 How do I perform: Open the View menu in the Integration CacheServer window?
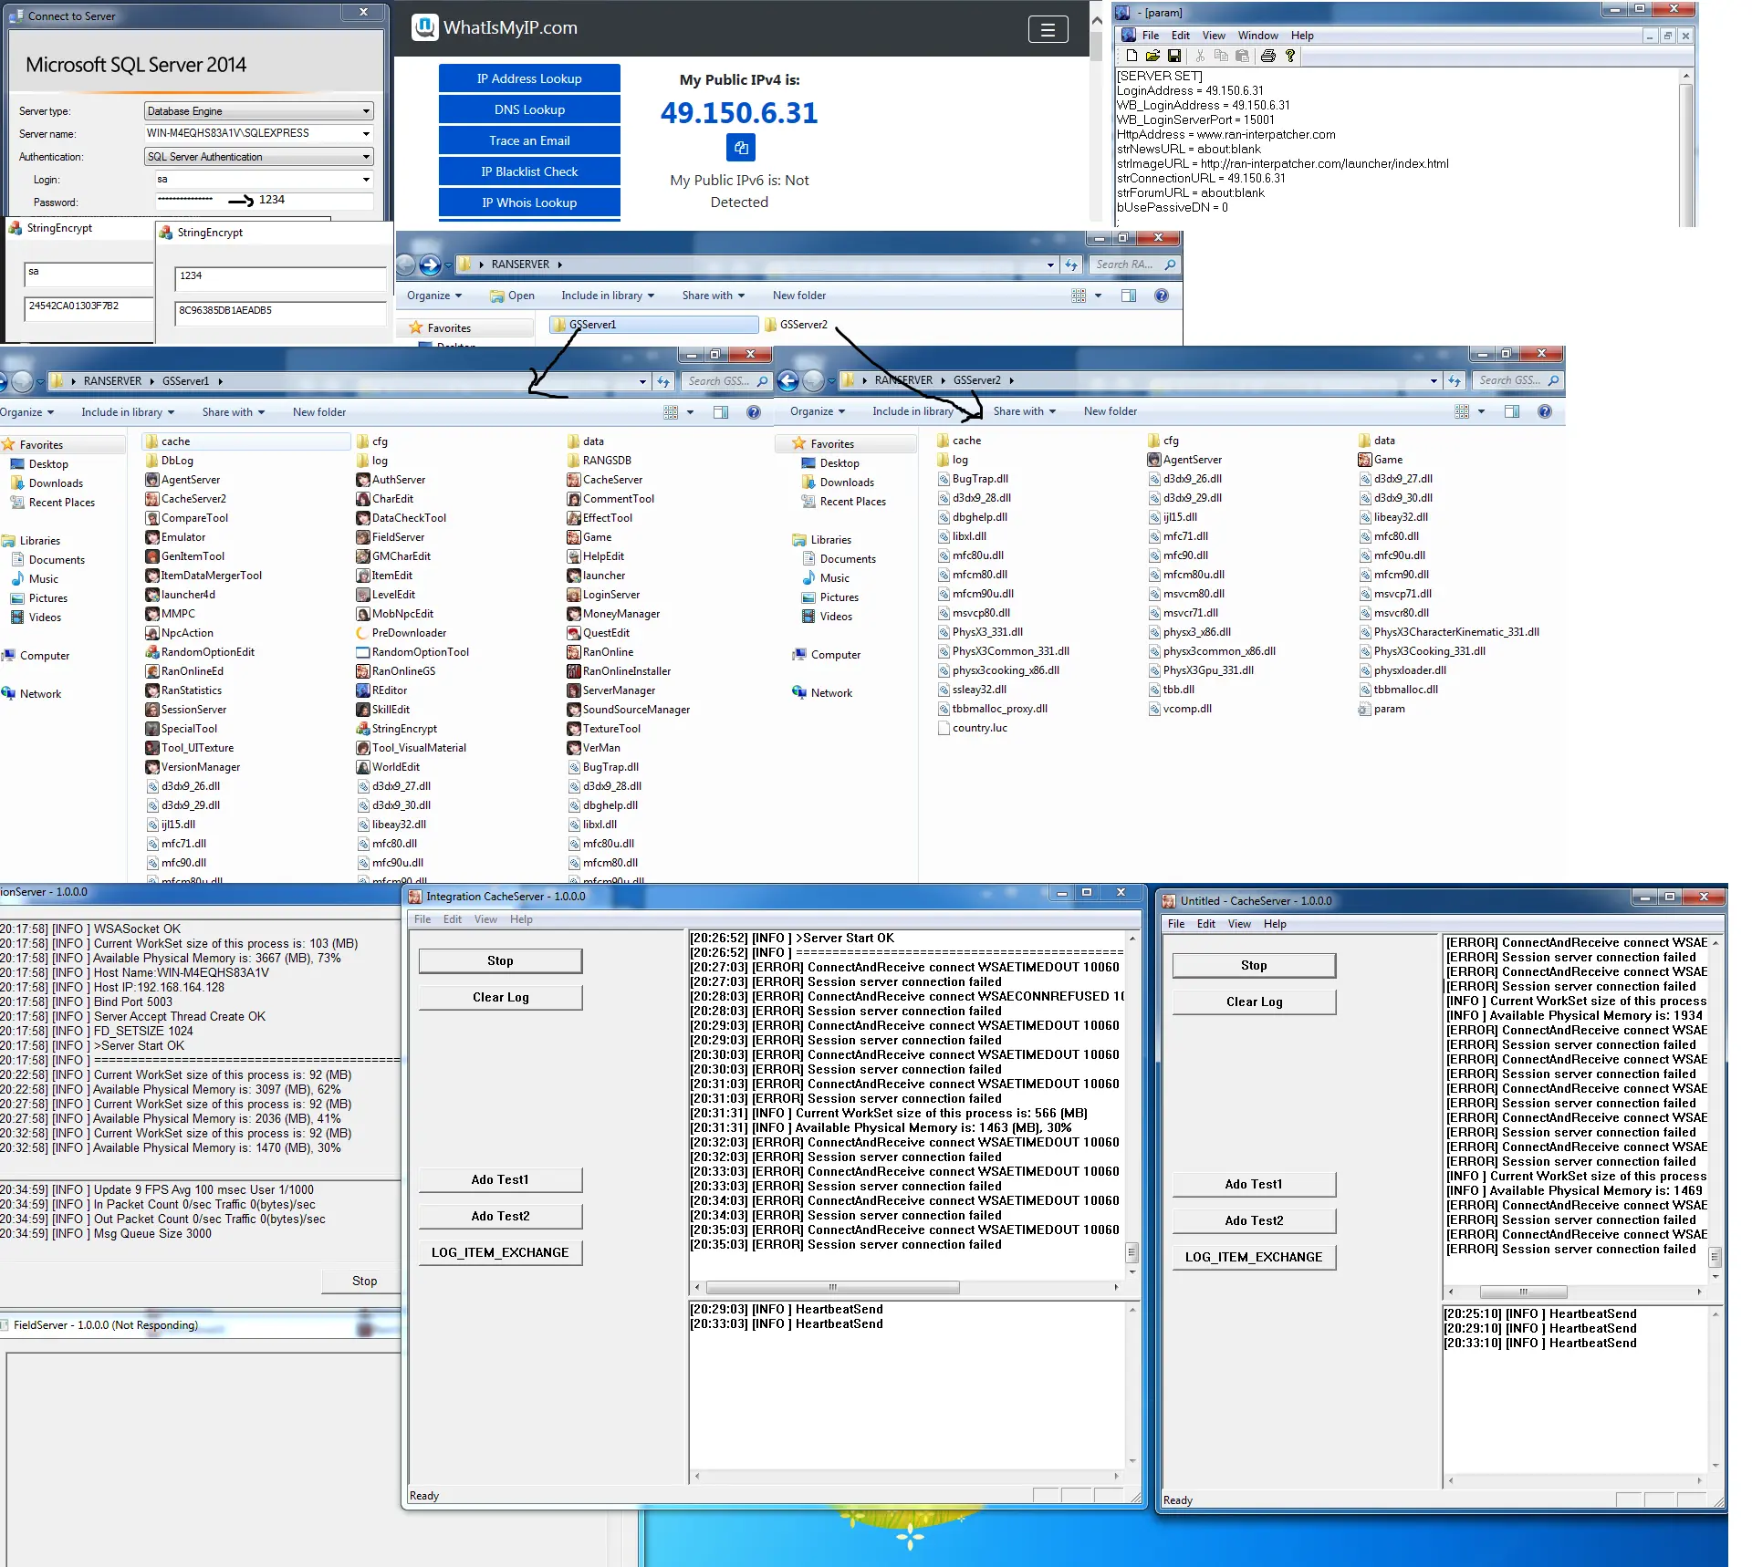pos(485,919)
